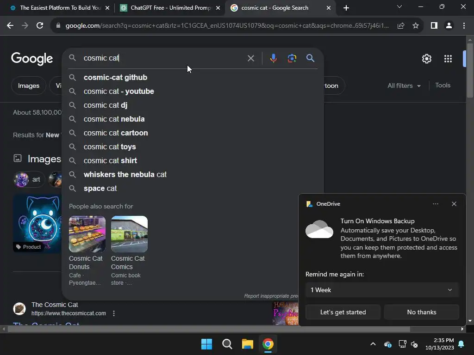Go back using browser back arrow

10,26
